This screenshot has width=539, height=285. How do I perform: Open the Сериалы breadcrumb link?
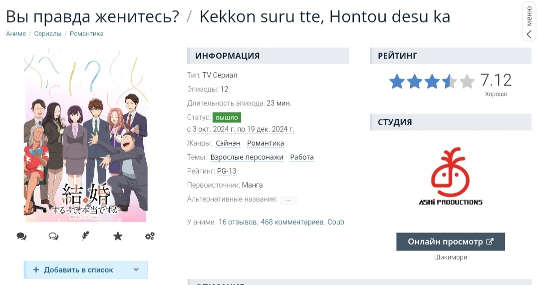pyautogui.click(x=48, y=34)
